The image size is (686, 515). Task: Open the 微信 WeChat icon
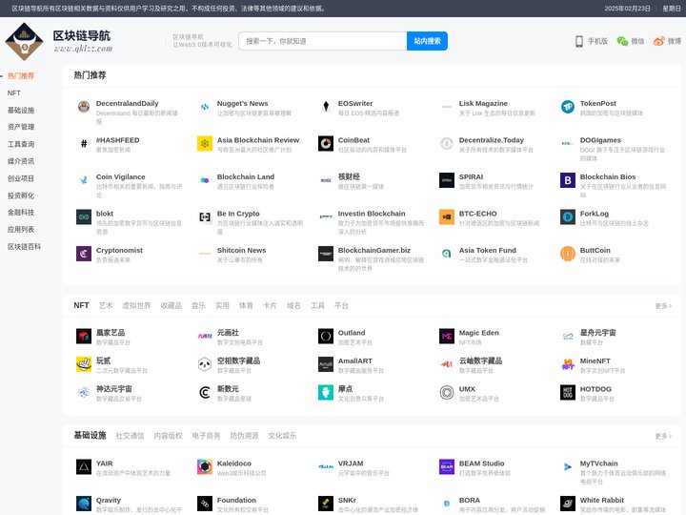(x=622, y=41)
